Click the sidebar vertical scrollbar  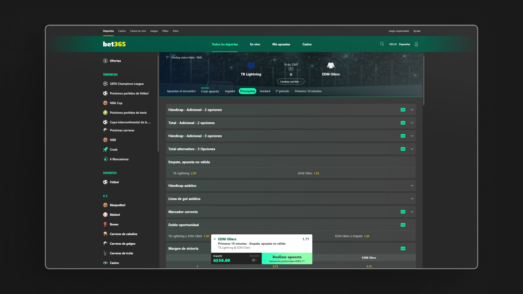coord(158,103)
